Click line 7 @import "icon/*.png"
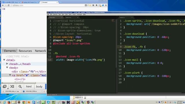The width and height of the screenshot is (185, 104). point(68,40)
